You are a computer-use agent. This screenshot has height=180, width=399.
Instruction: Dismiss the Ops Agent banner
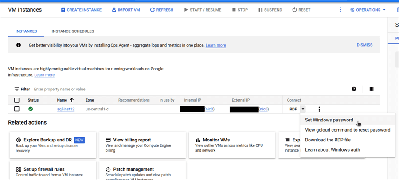click(x=364, y=45)
